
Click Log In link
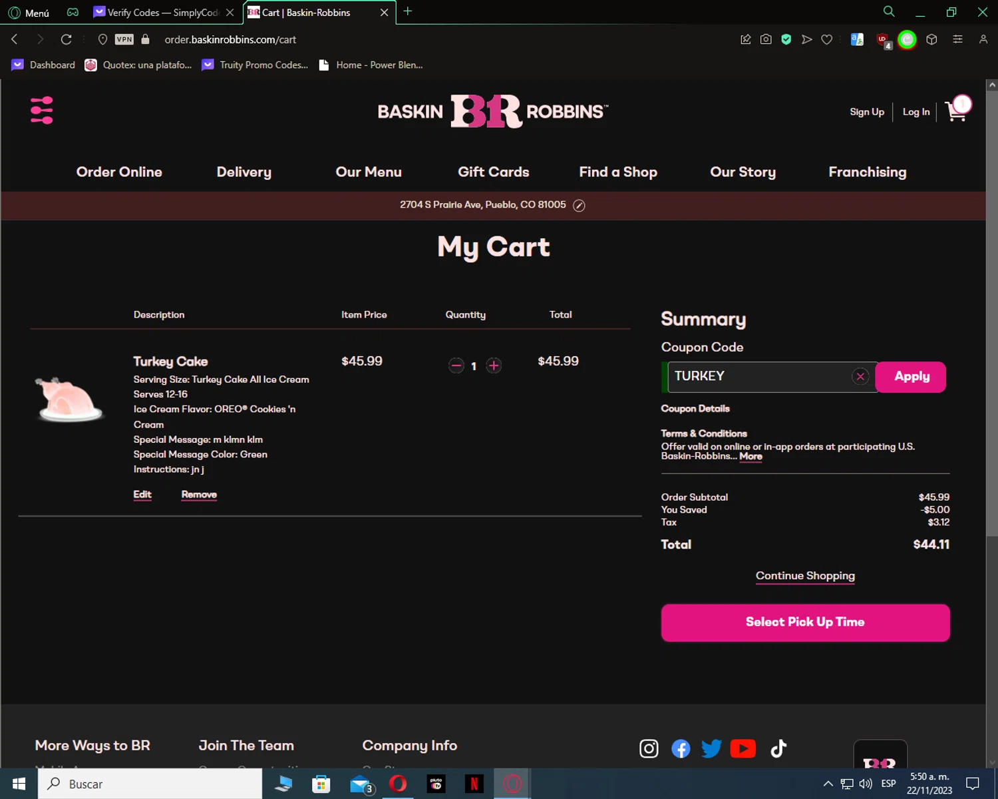[916, 112]
